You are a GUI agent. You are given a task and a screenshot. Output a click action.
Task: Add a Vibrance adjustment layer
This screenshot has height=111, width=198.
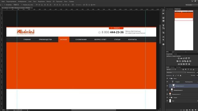coord(189,58)
